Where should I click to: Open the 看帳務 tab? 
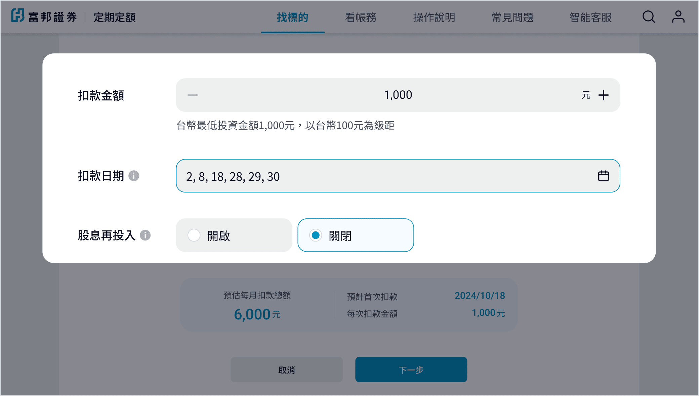[361, 17]
